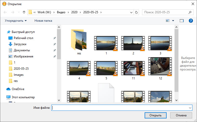The height and width of the screenshot is (122, 197).
Task: Open the Help question mark icon
Action: 191,21
